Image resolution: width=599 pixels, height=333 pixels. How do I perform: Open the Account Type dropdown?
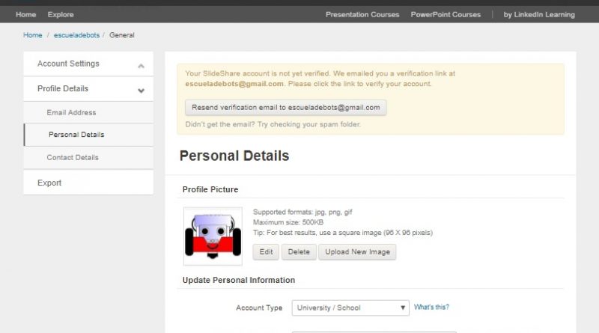(350, 308)
